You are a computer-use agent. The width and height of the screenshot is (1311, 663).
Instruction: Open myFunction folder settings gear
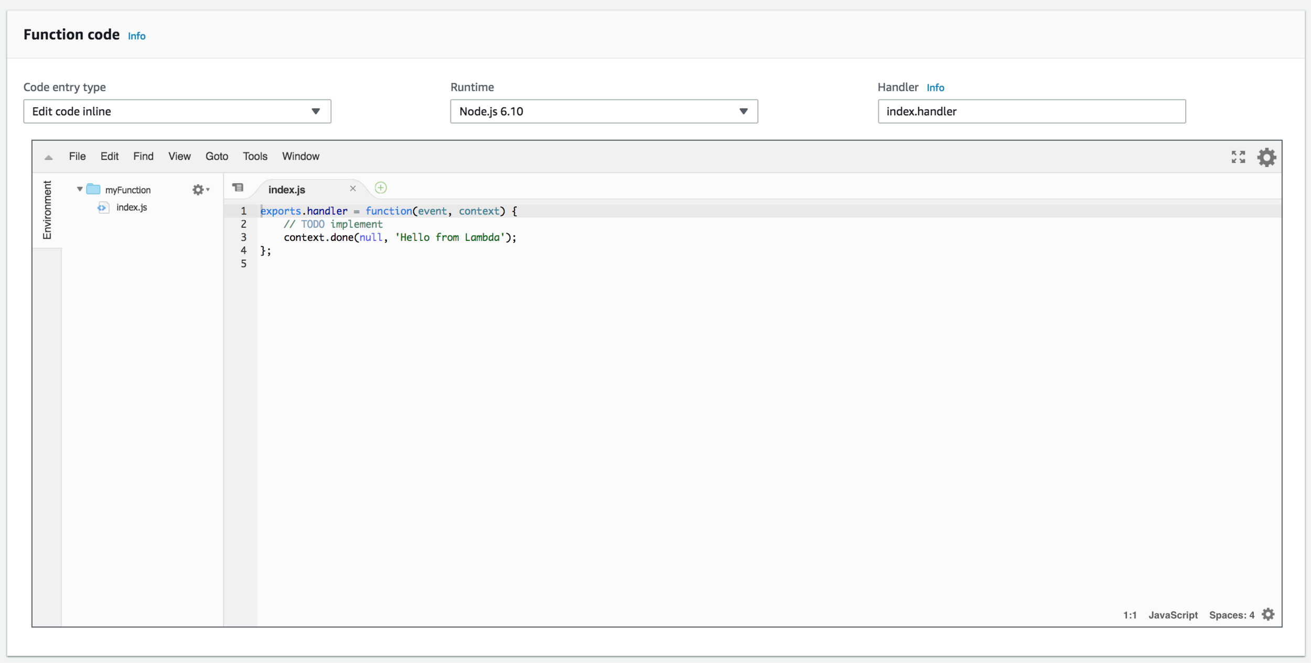pos(199,190)
